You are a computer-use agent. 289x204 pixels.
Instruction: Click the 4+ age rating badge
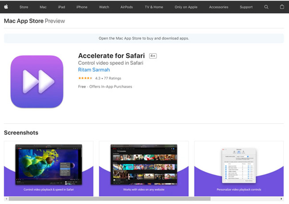(153, 56)
